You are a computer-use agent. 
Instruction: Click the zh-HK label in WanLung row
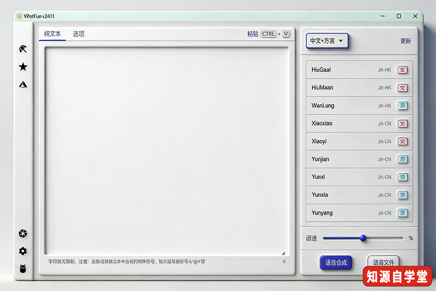[385, 106]
